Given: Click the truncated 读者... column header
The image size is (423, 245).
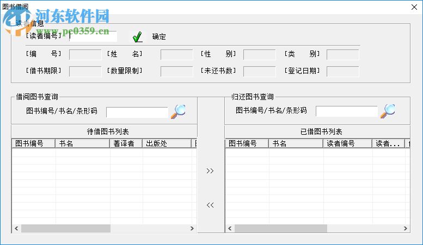Looking at the screenshot, I should [x=389, y=143].
